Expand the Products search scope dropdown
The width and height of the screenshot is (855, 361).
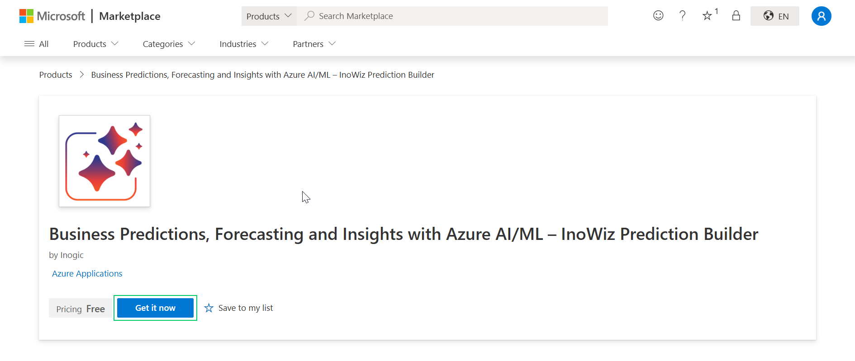pyautogui.click(x=269, y=16)
